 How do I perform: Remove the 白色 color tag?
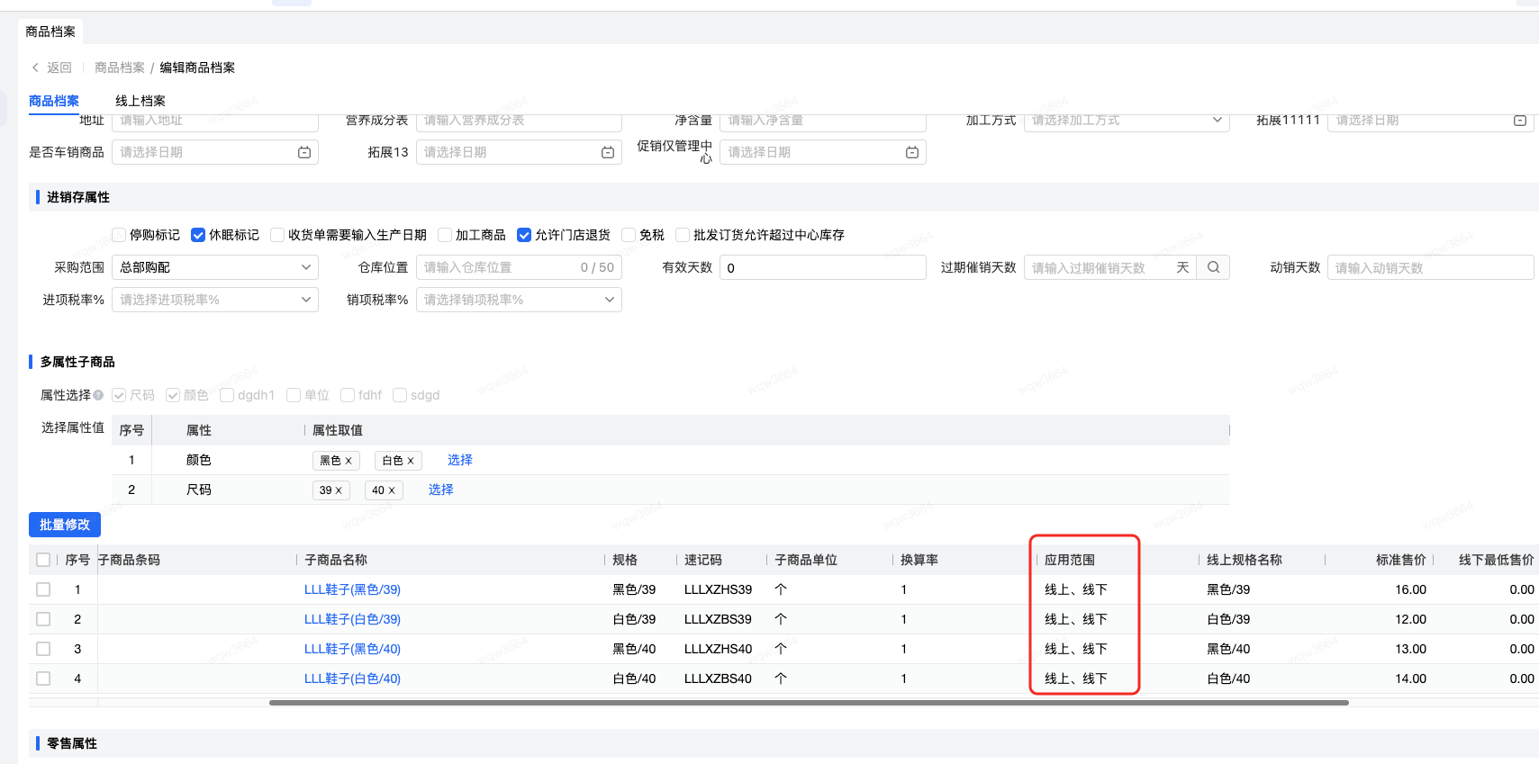point(411,461)
